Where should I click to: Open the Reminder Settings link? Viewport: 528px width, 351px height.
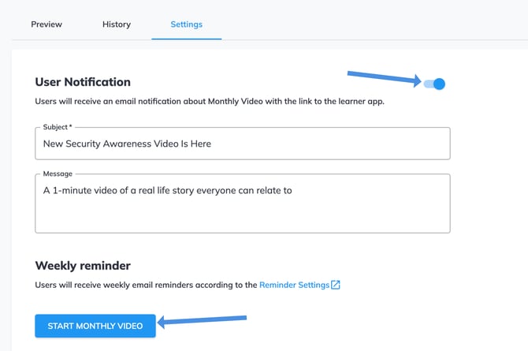coord(294,285)
